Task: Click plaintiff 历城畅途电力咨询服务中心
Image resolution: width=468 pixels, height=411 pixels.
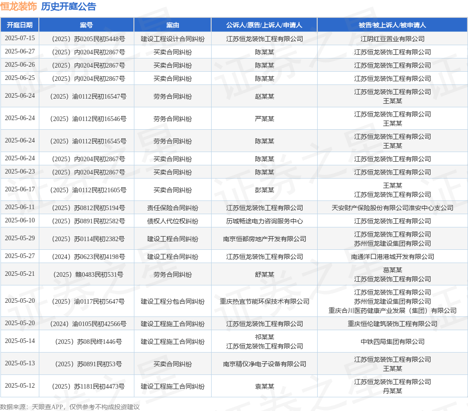Action: 265,221
